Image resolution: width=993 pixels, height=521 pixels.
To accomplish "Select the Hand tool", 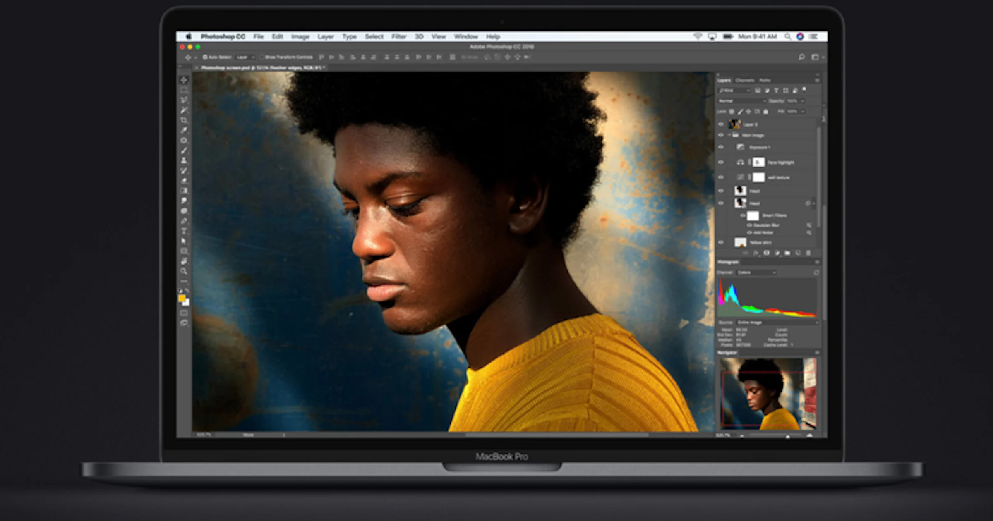I will [x=184, y=261].
